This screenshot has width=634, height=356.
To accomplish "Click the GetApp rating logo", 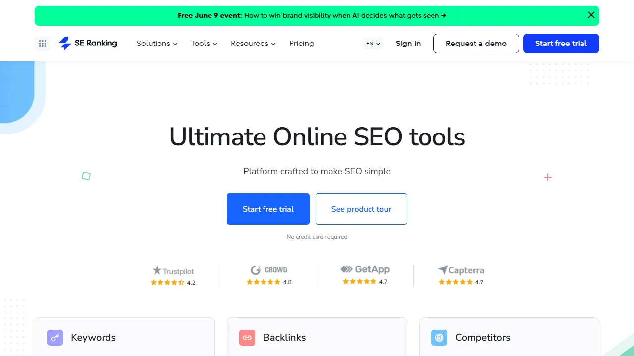I will coord(365,269).
